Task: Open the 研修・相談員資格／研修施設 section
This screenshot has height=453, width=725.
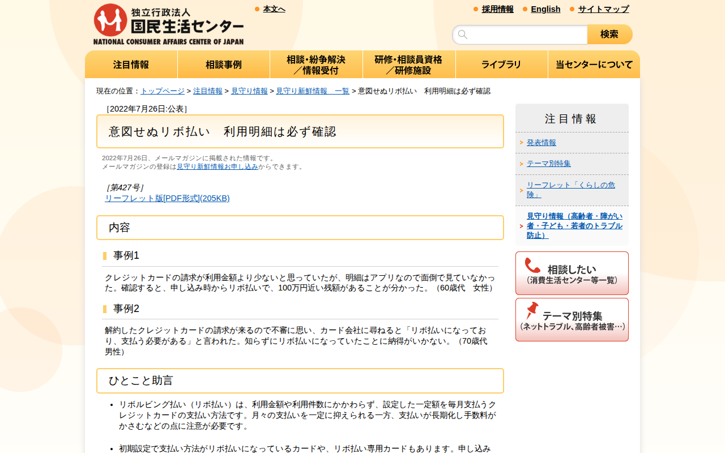Action: pyautogui.click(x=409, y=64)
